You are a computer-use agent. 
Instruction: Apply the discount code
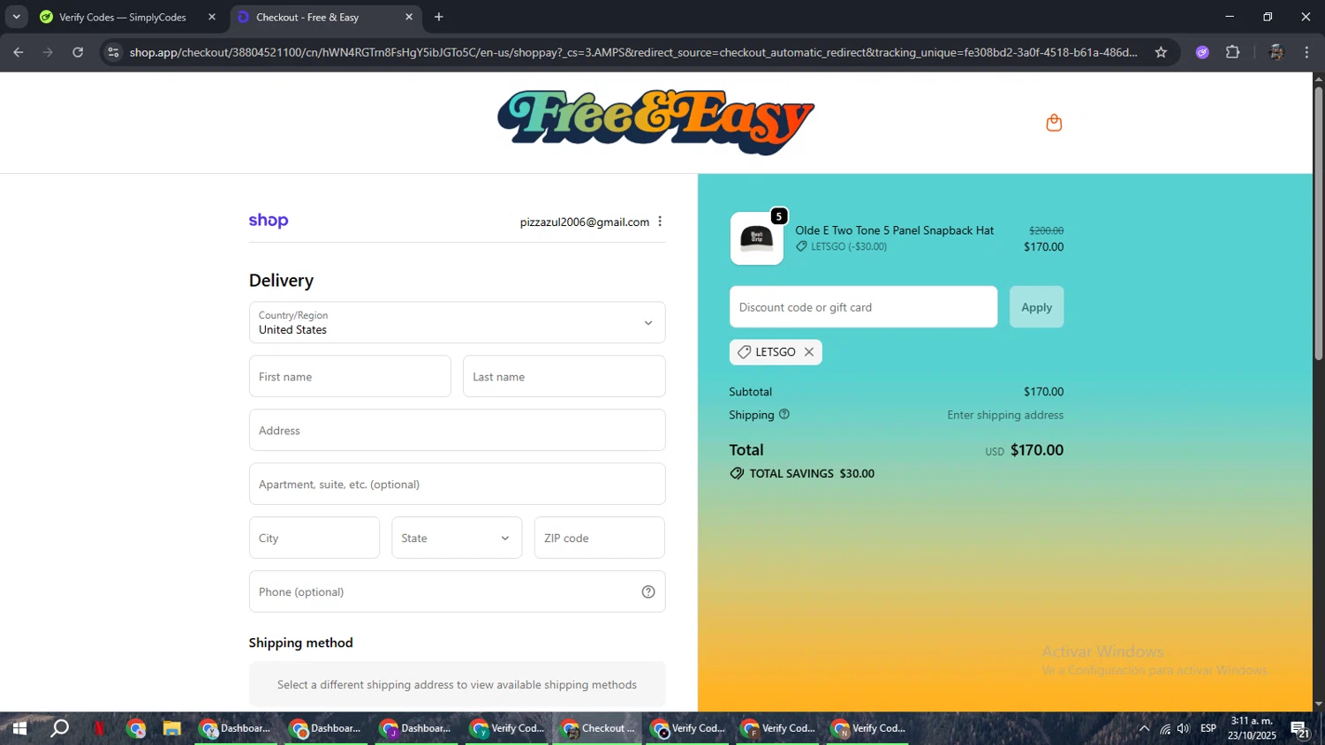[1037, 307]
